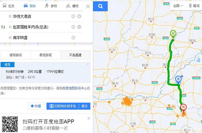Click the green start marker on the map
Screen dimensions: 202x133
(173, 34)
